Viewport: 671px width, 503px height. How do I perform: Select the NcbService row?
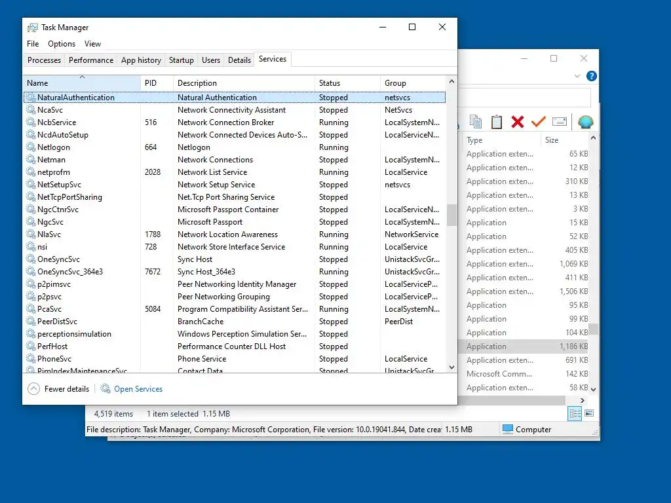coord(235,122)
